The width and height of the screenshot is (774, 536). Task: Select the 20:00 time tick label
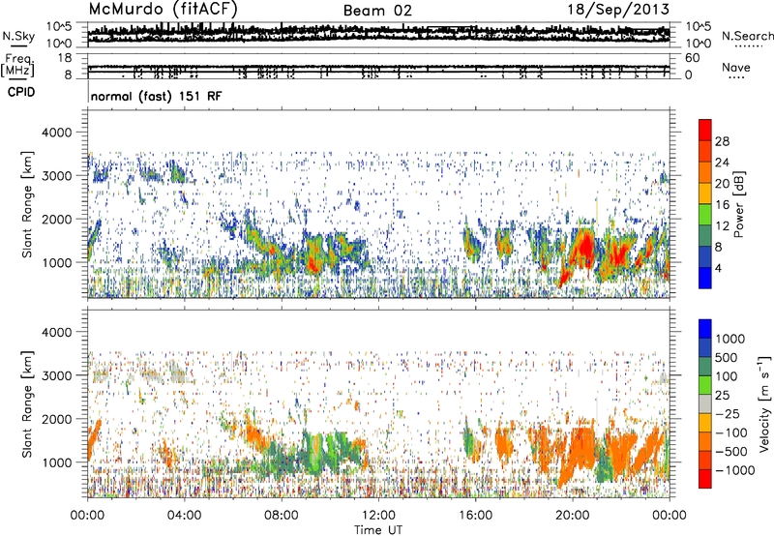[573, 516]
